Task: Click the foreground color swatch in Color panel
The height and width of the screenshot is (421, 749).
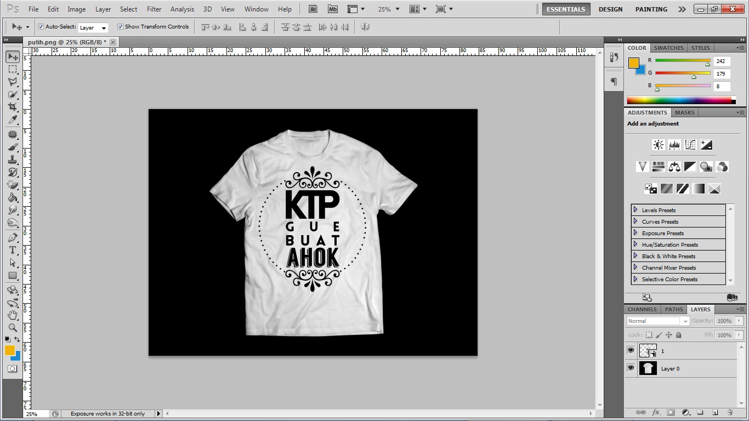Action: coord(634,62)
